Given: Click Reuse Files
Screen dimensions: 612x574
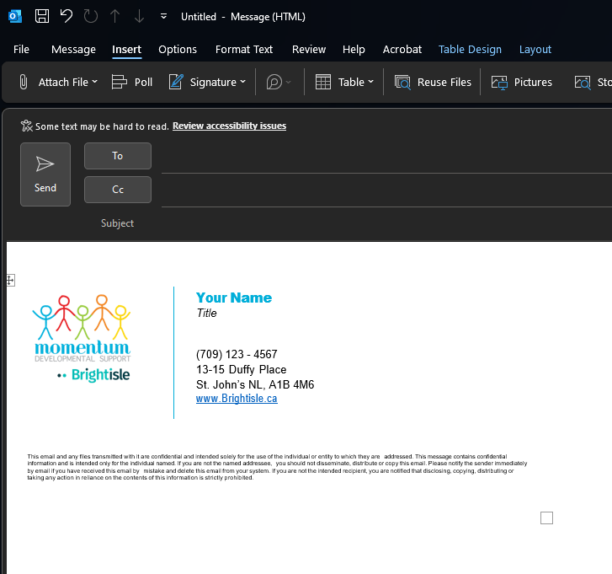Looking at the screenshot, I should point(433,82).
